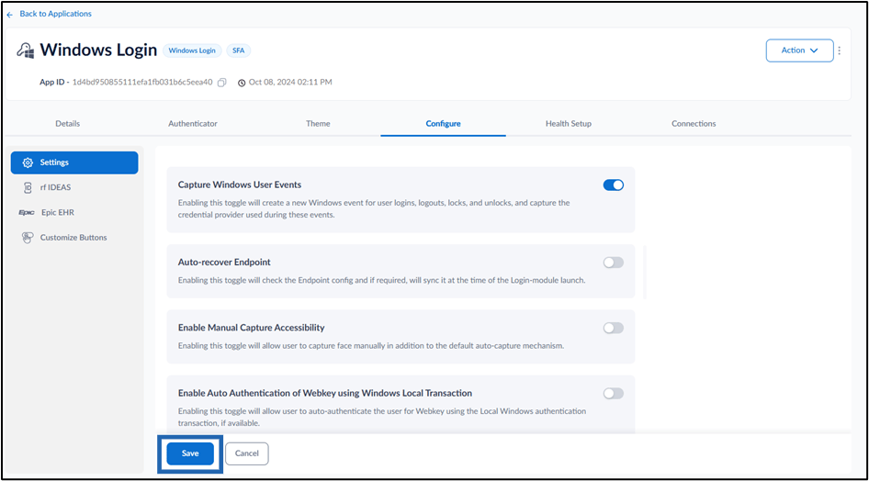Click the back arrow icon beside Back to Applications
869x481 pixels.
point(9,15)
